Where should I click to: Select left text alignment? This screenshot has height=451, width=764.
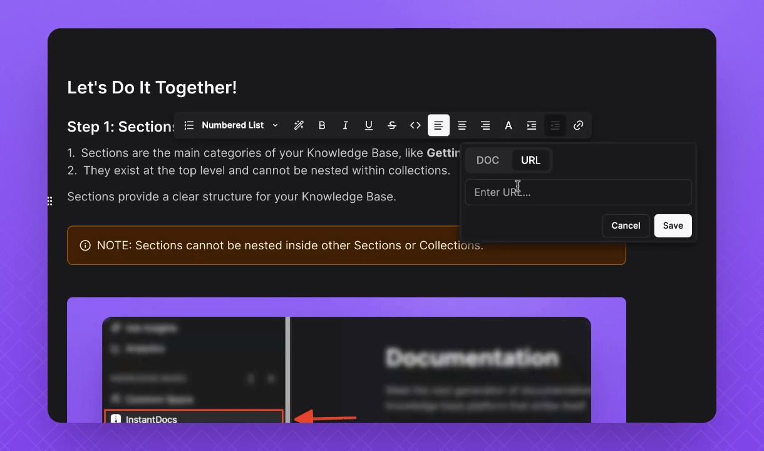tap(438, 125)
